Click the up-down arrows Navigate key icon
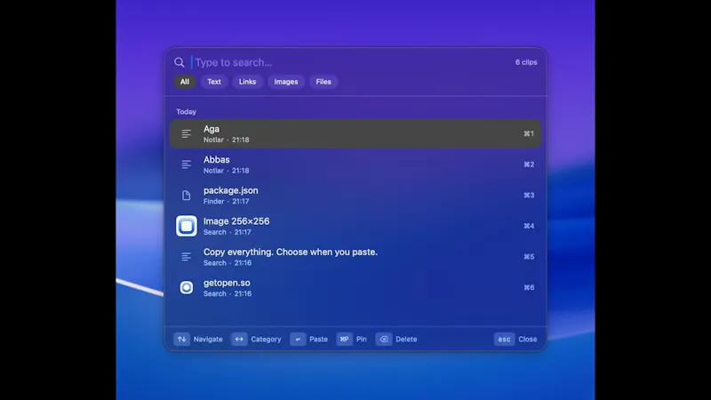 [182, 340]
